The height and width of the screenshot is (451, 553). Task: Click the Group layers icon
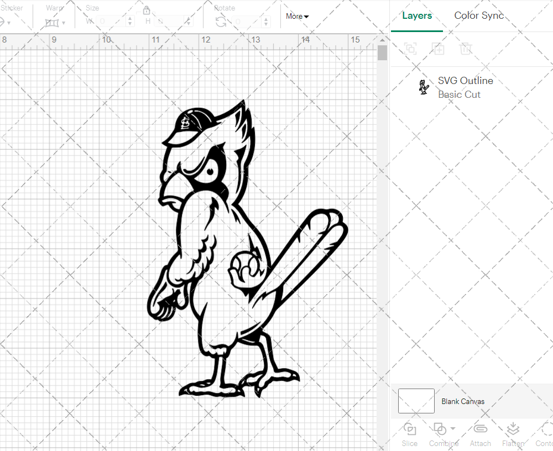point(410,49)
